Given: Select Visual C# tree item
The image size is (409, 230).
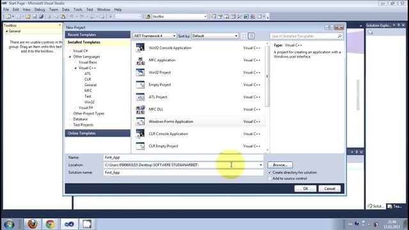Looking at the screenshot, I should pos(81,51).
